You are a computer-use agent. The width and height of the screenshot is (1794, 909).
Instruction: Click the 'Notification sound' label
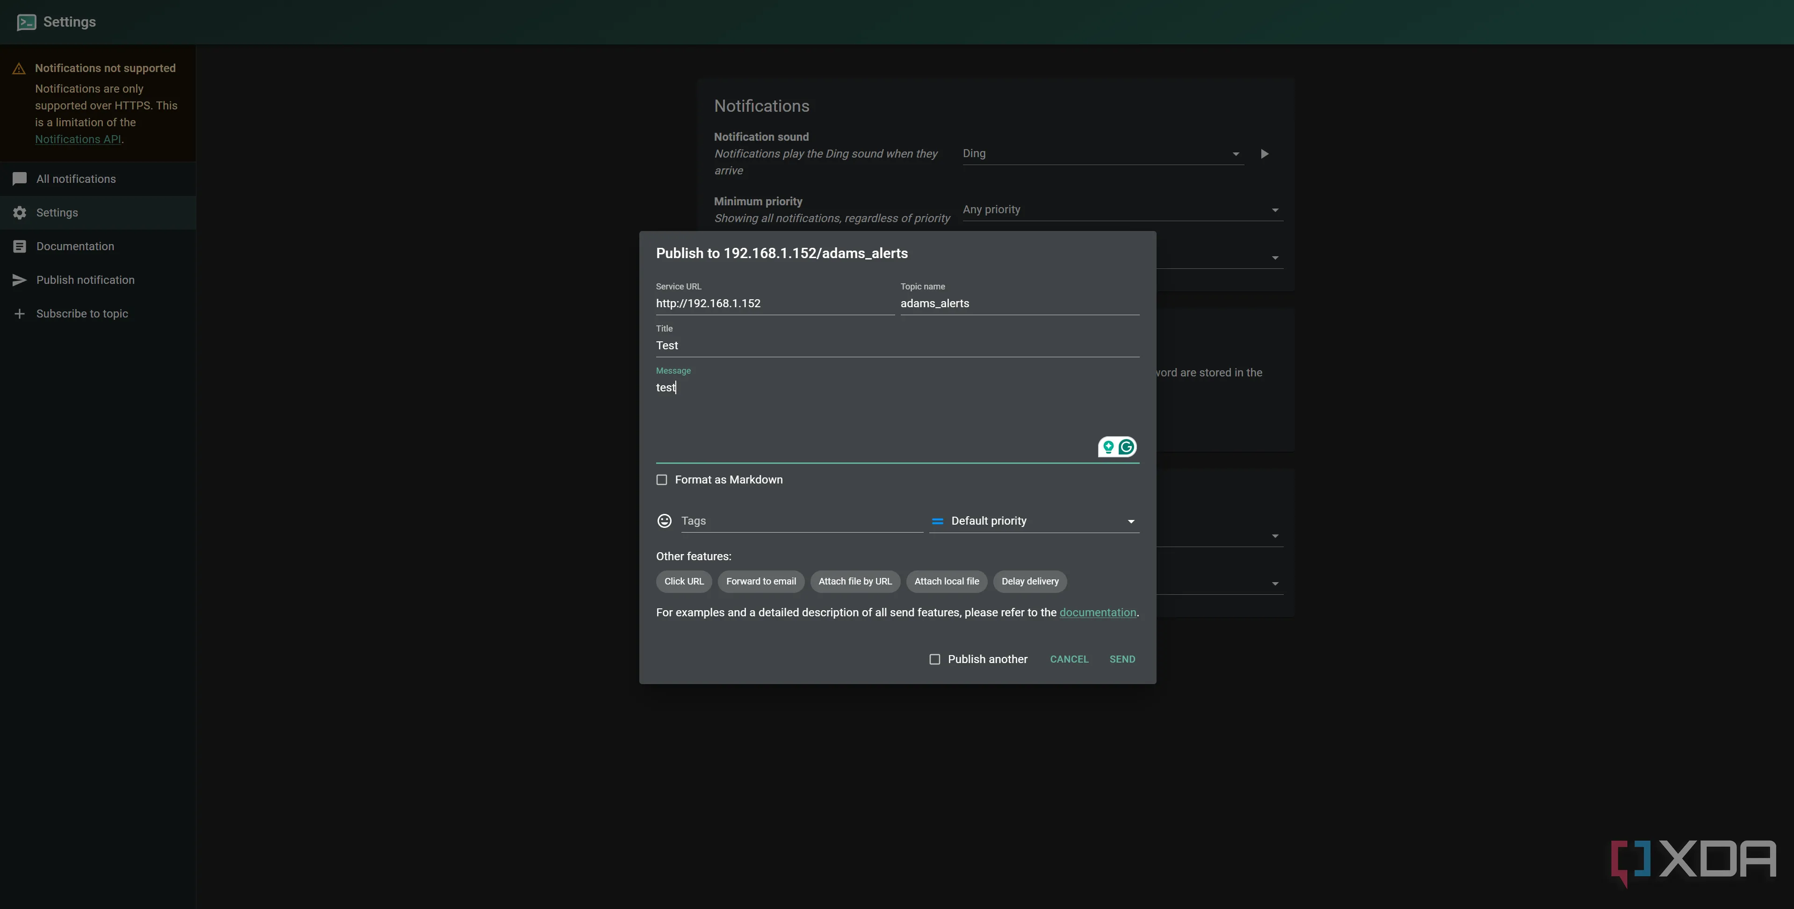(x=761, y=137)
